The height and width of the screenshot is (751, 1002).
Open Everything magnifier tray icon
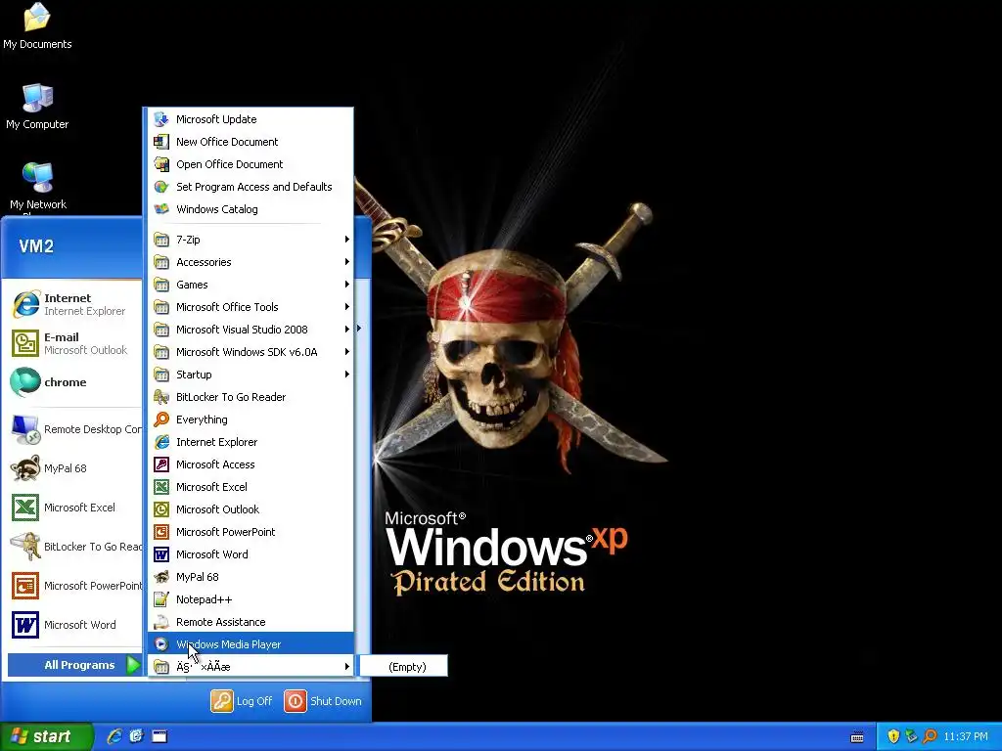click(x=930, y=737)
